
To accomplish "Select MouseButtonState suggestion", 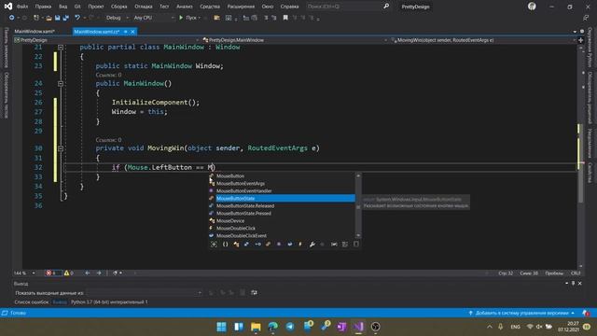I will tap(282, 199).
